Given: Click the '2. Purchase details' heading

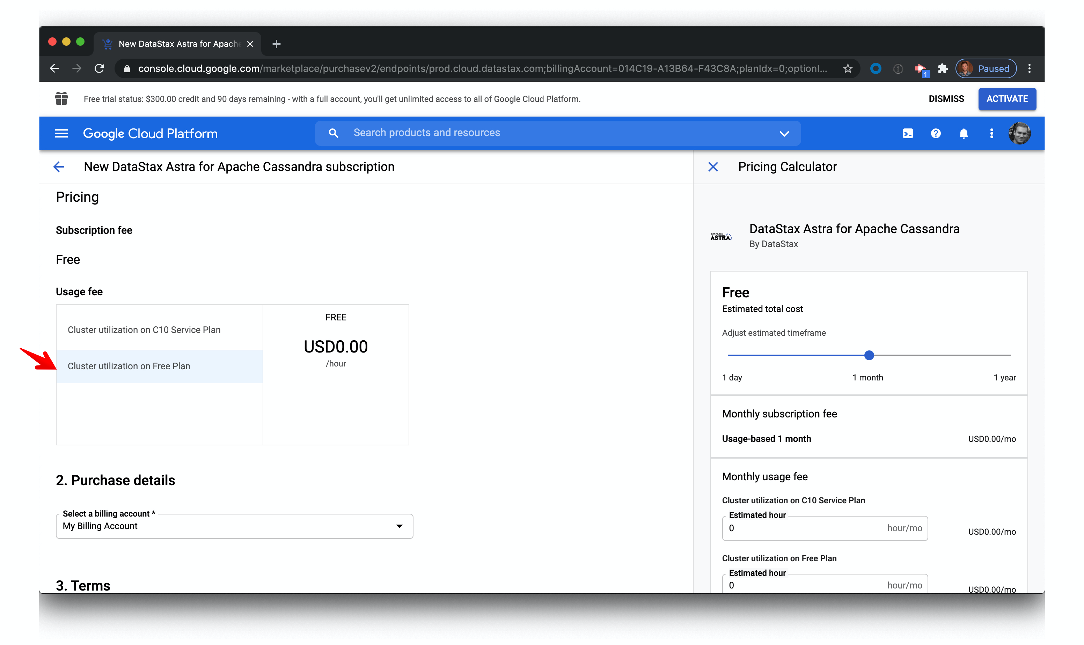Looking at the screenshot, I should (x=115, y=480).
